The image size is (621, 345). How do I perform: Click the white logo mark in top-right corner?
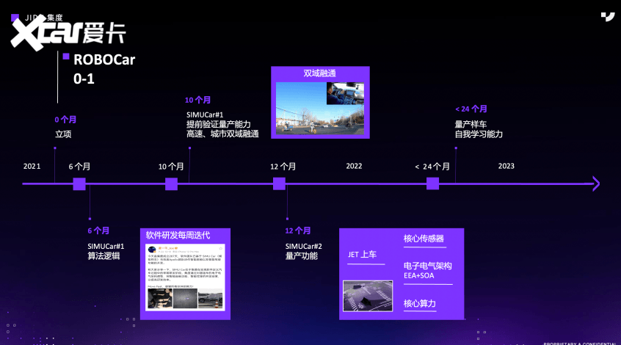coord(608,17)
